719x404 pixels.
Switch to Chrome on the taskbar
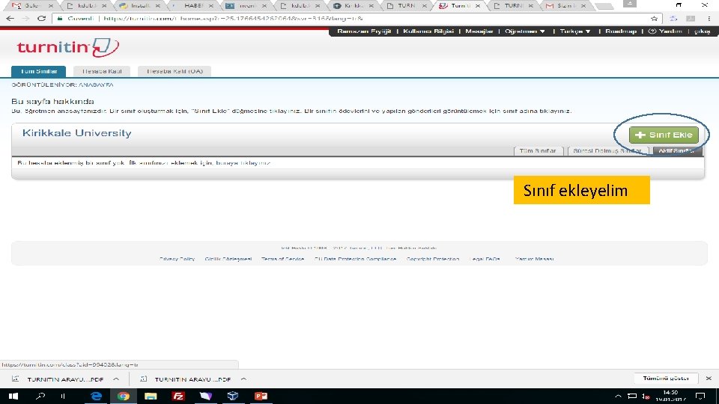tap(124, 397)
